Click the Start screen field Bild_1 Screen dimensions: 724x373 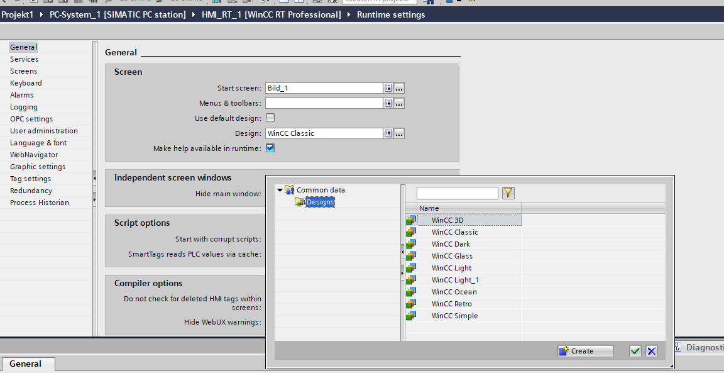(x=324, y=88)
